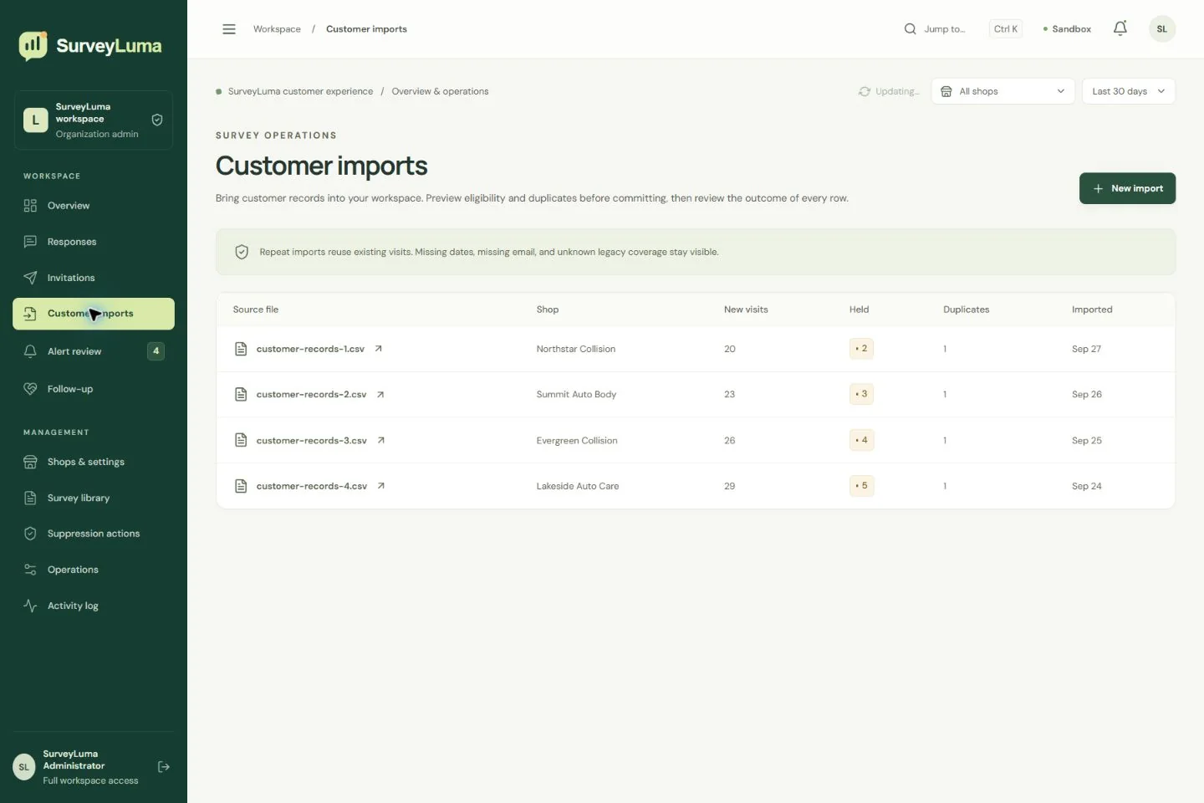Screen dimensions: 1204x803
Task: Click the search magnifier icon
Action: (910, 29)
